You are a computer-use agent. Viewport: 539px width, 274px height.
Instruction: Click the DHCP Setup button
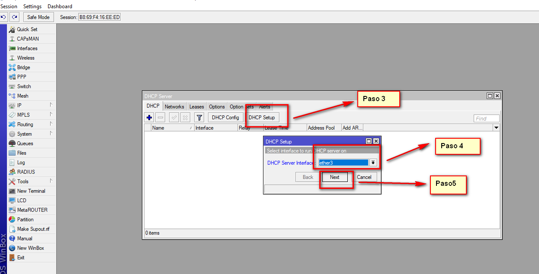pos(262,118)
